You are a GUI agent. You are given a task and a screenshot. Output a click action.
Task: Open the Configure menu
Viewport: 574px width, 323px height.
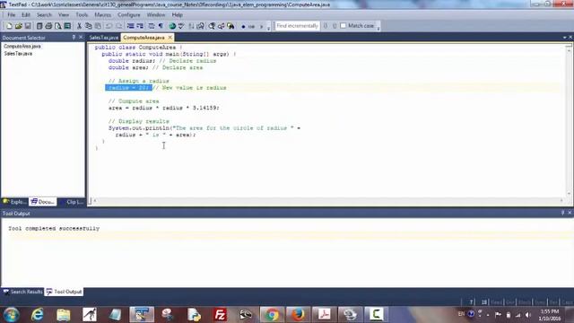[129, 15]
